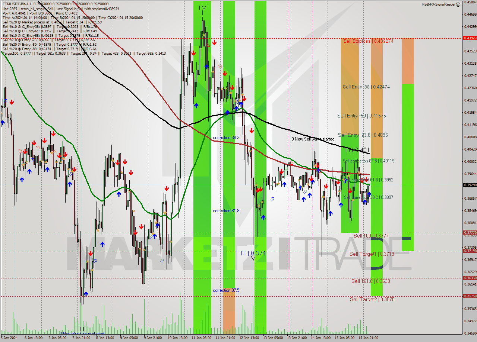Viewport: 477px width, 342px height.
Task: Click the 'I I I 0.401' wave label
Action: click(357, 150)
